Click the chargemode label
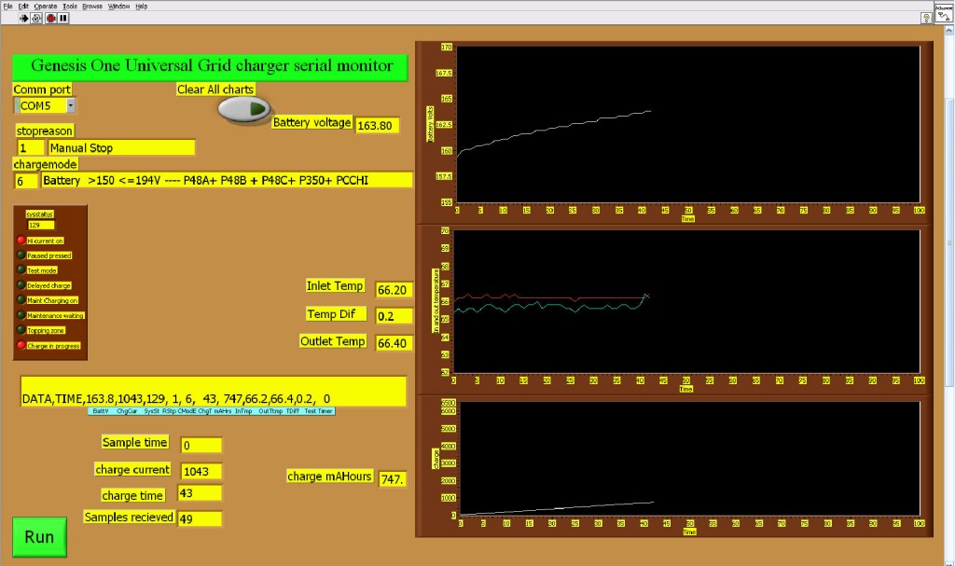 click(45, 164)
